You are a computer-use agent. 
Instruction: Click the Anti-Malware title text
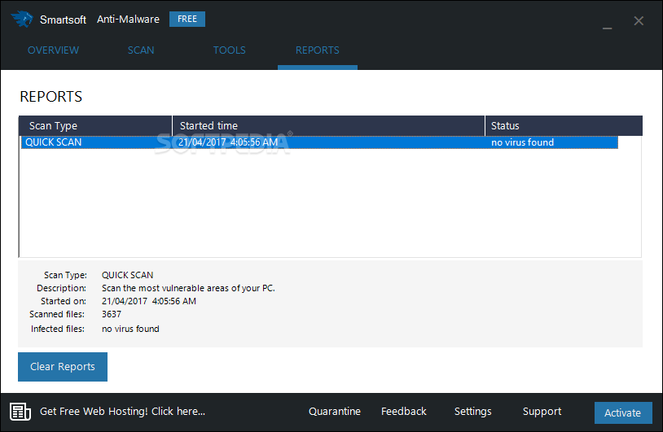click(x=128, y=19)
